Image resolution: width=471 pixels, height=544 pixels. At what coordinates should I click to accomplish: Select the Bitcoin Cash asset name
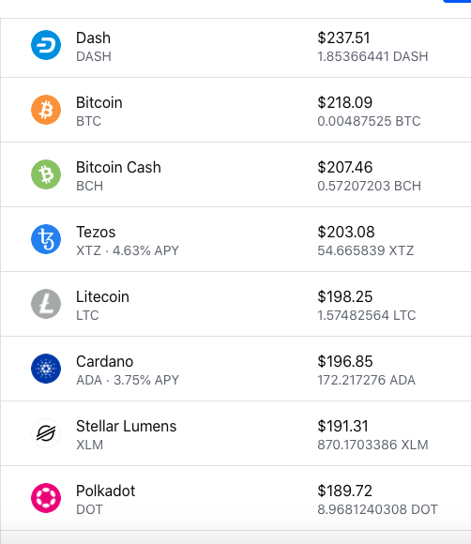(x=118, y=167)
